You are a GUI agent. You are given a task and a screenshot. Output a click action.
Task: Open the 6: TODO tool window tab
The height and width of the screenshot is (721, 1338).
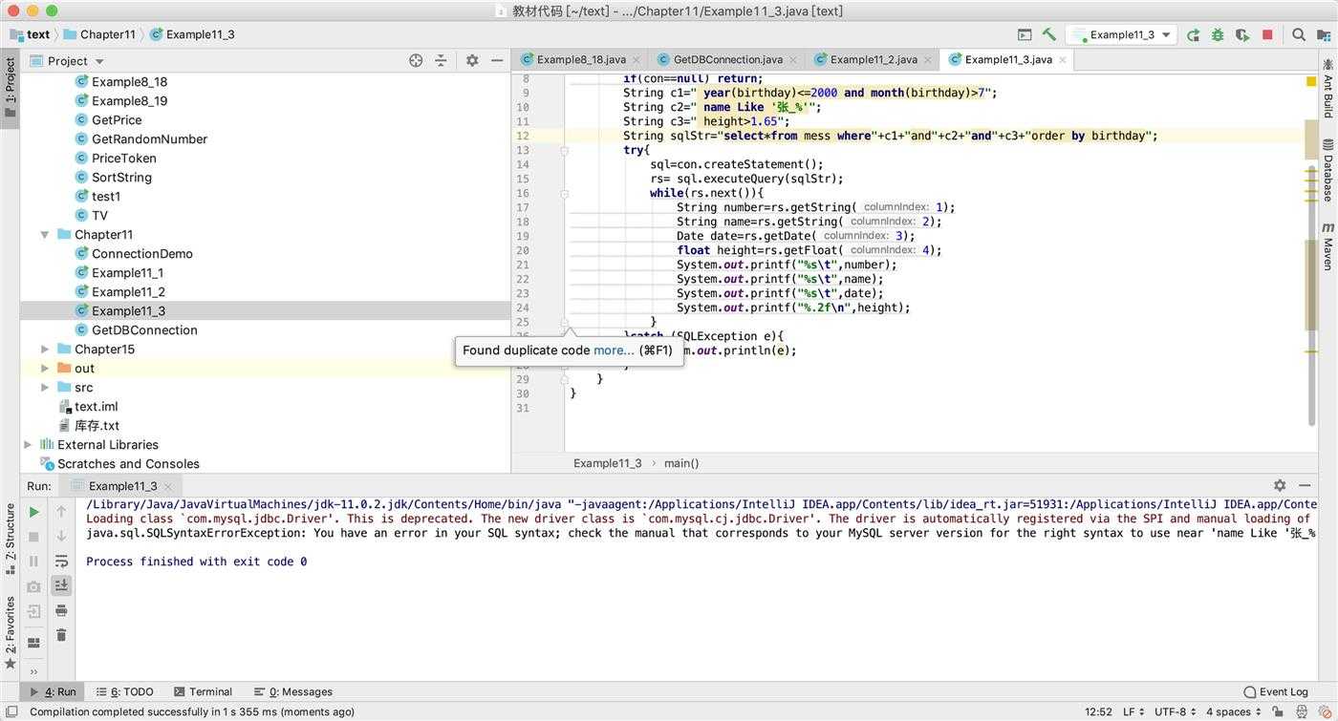click(x=124, y=691)
